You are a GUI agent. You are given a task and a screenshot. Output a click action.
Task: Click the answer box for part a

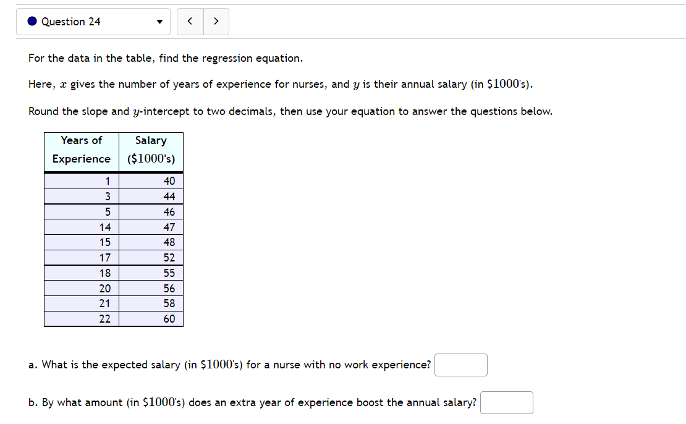(x=460, y=365)
